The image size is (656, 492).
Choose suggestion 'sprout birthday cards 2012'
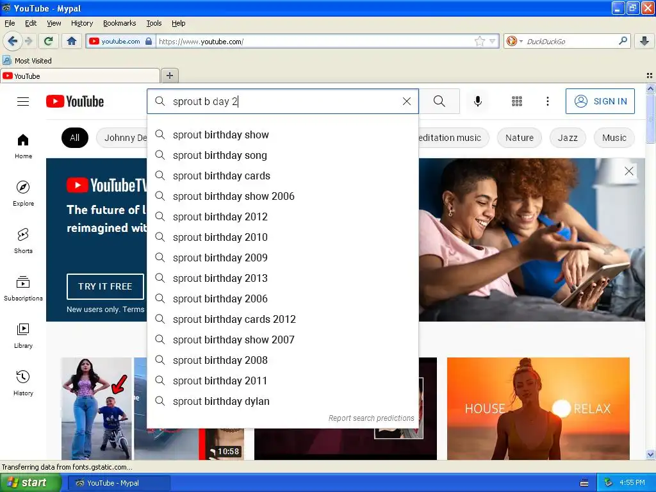tap(283, 319)
